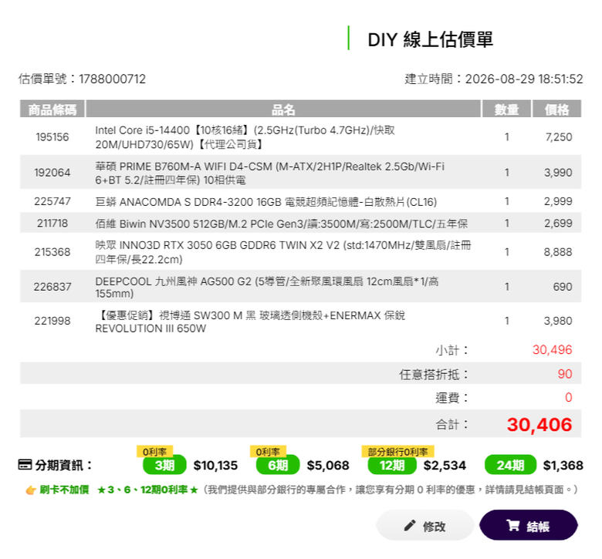Click the DEEPCOOL AG500 G2 product name
The width and height of the screenshot is (602, 559).
tap(267, 287)
